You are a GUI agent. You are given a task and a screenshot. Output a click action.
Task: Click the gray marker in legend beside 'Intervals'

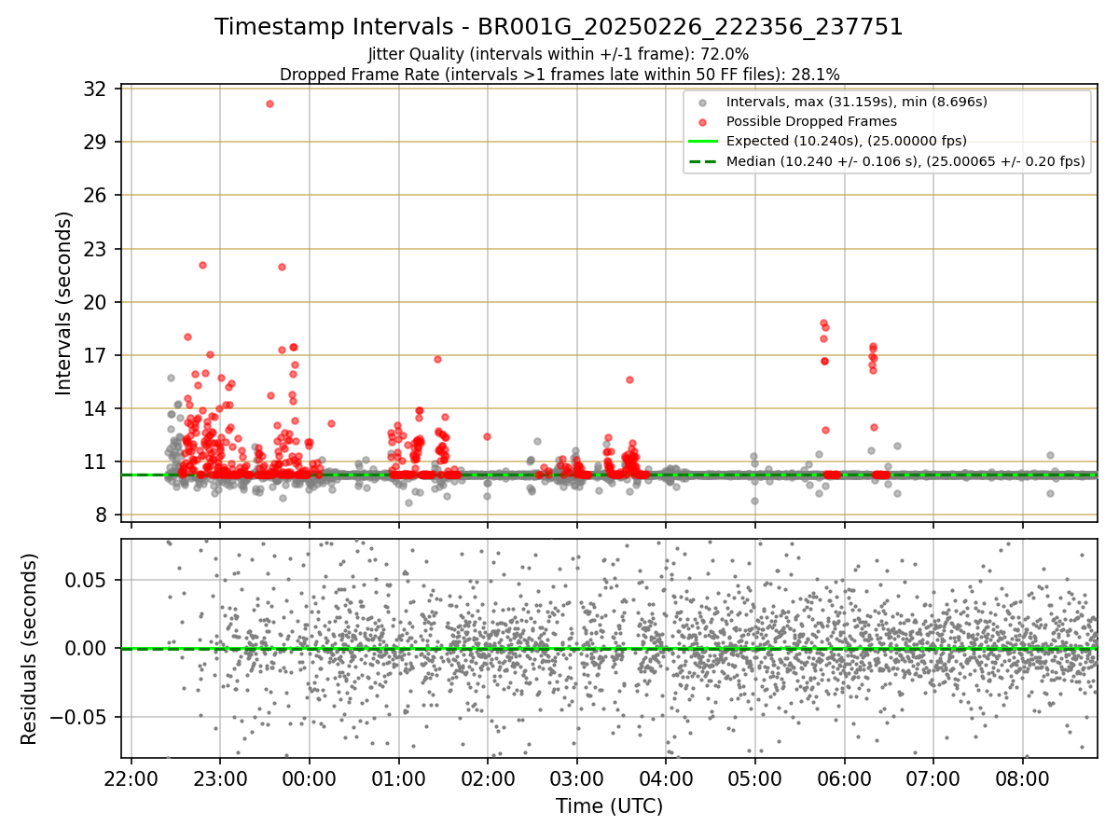point(701,103)
